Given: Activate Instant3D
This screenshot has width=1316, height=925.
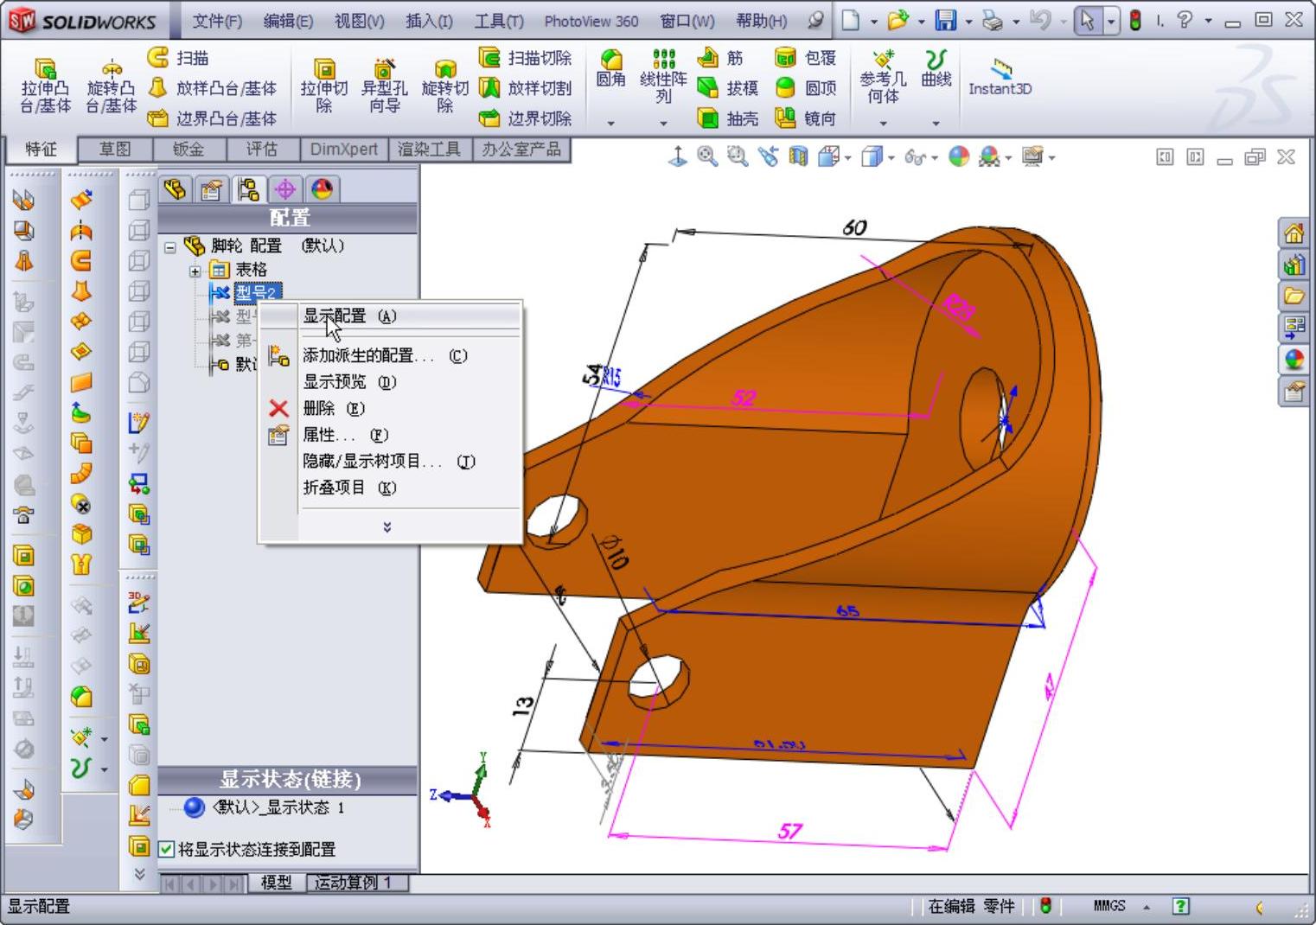Looking at the screenshot, I should [1000, 76].
